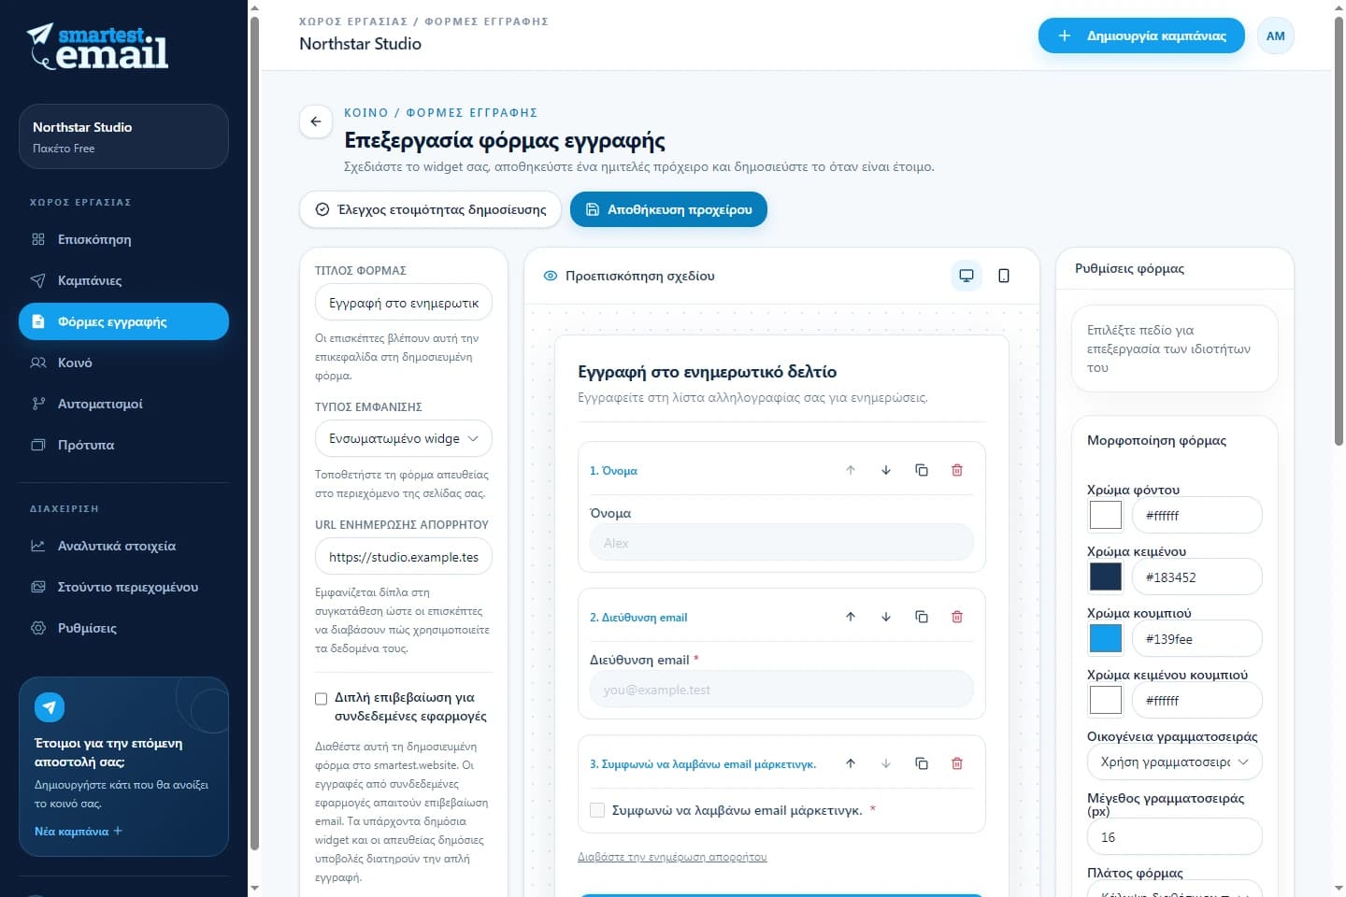Screen dimensions: 1346x897
Task: Click the Μέγεθος γραμματοσειράς input field
Action: click(1175, 836)
